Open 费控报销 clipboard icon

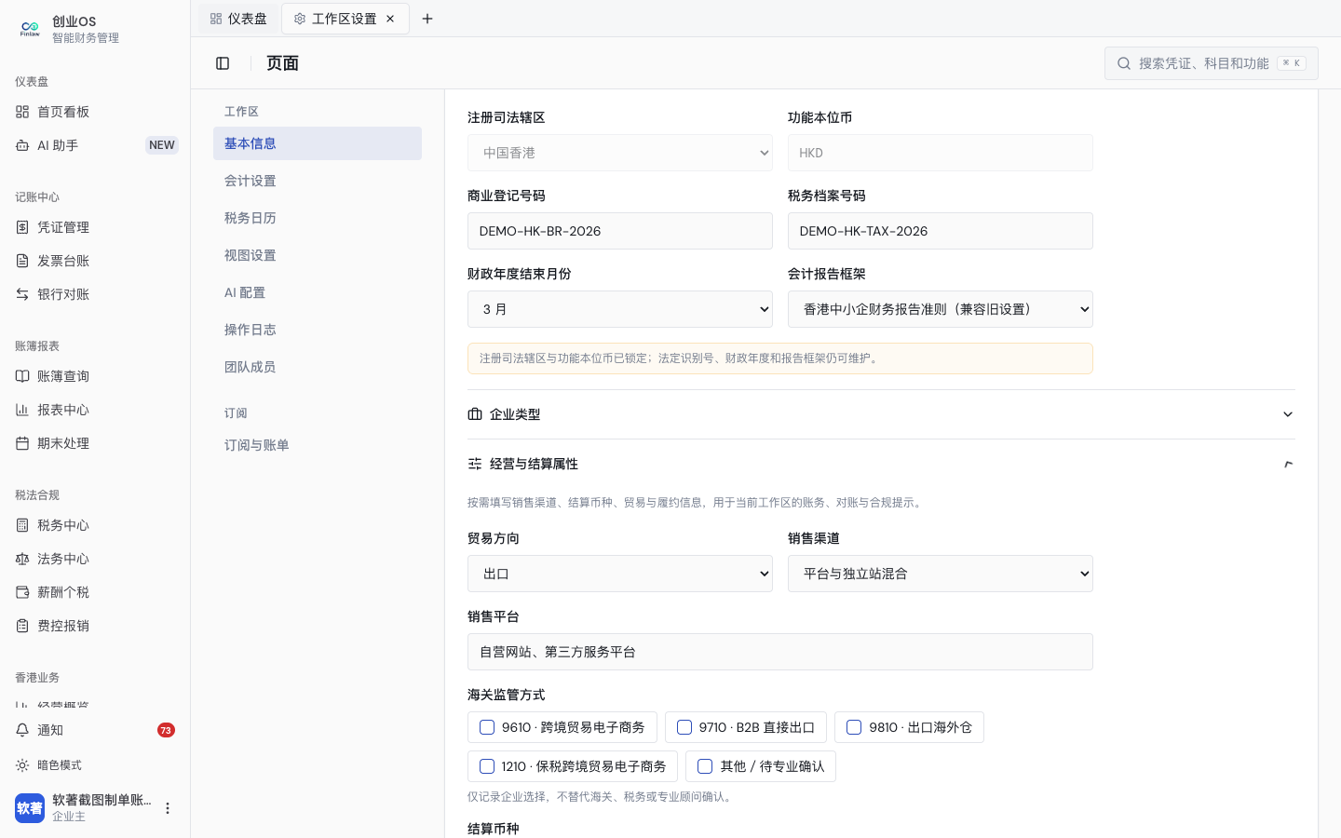22,626
